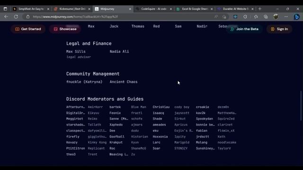Click moderator name TaylorV
The height and width of the screenshot is (170, 303).
224,148
